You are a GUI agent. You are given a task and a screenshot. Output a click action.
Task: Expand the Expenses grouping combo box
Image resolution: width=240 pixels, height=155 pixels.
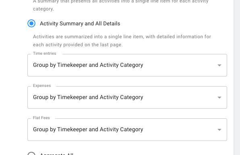pos(127,97)
